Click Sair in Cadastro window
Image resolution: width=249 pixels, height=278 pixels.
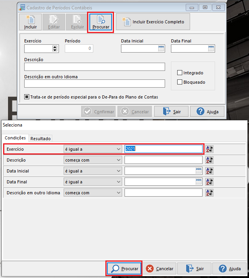171,111
